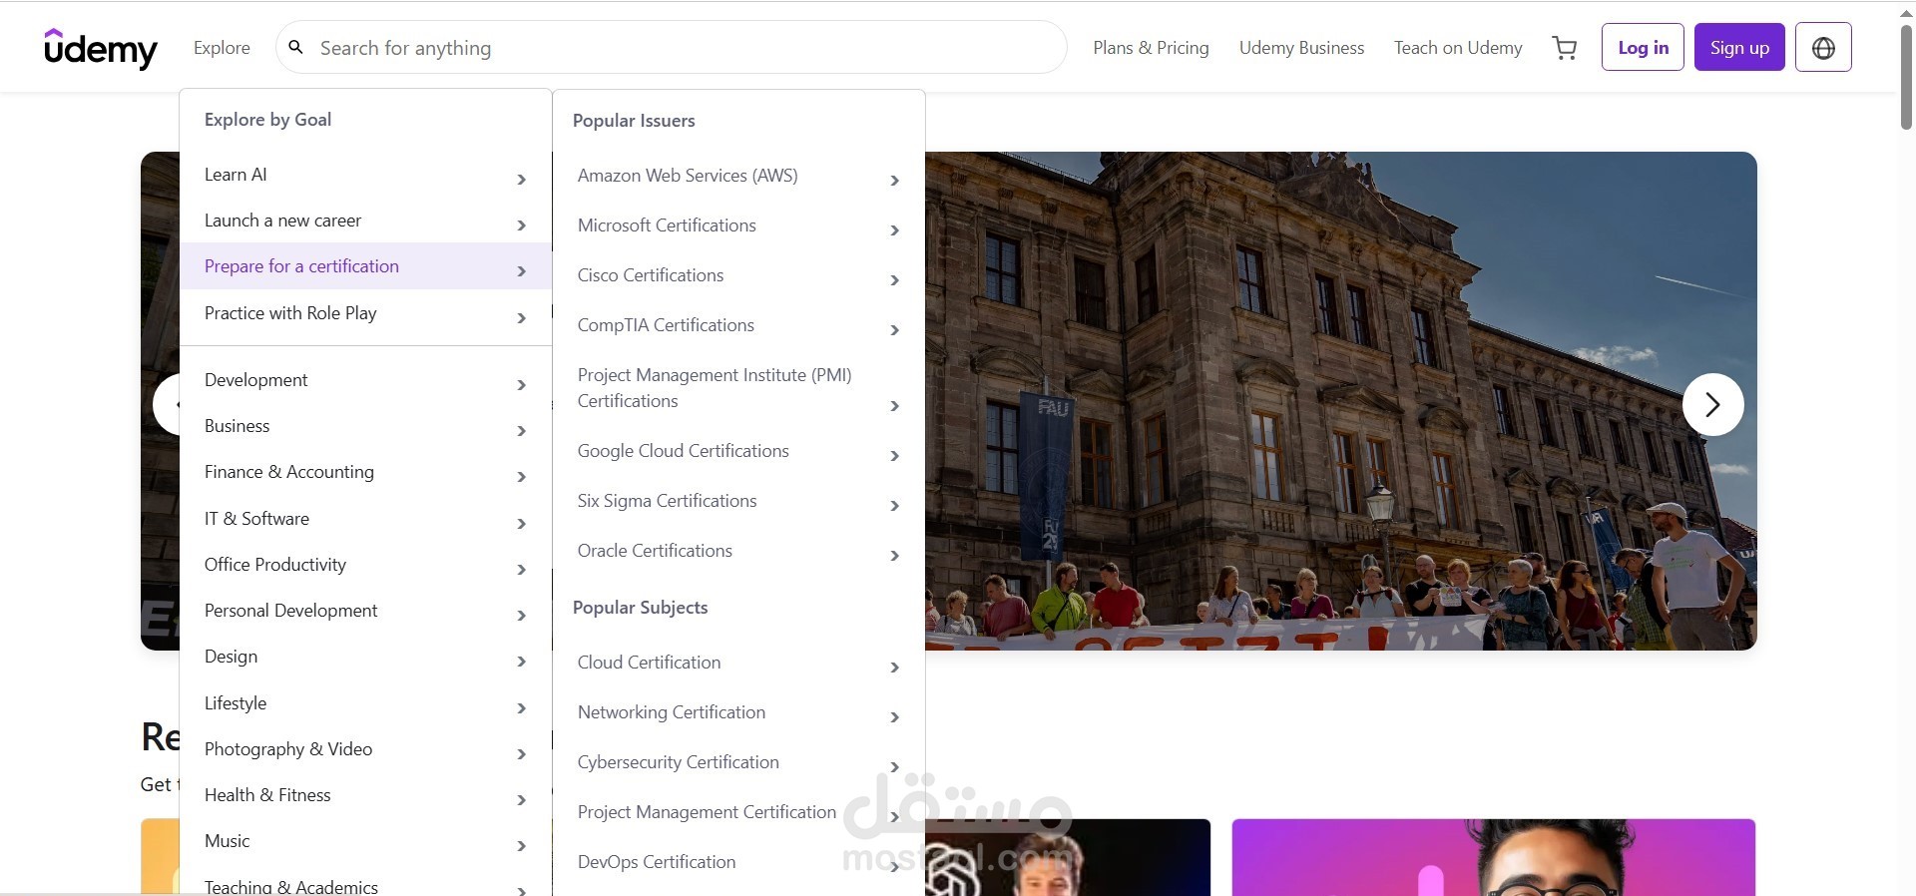
Task: Expand Office Productivity chevron
Action: coord(521,570)
